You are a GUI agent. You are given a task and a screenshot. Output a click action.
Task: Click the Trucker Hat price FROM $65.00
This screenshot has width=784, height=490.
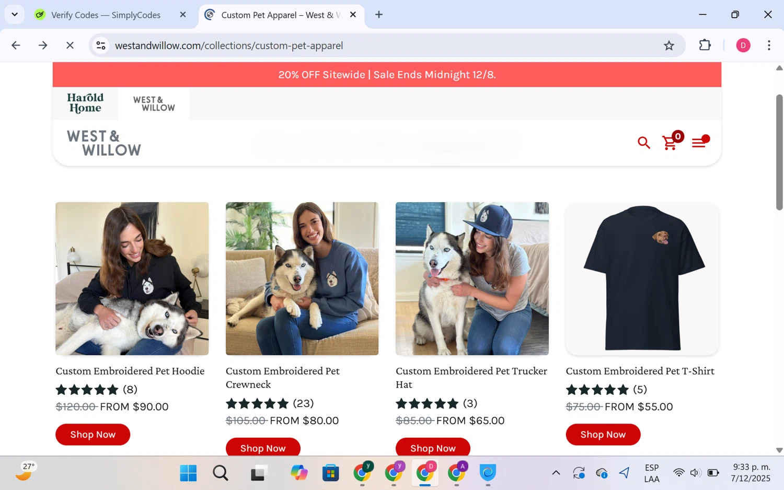(470, 421)
